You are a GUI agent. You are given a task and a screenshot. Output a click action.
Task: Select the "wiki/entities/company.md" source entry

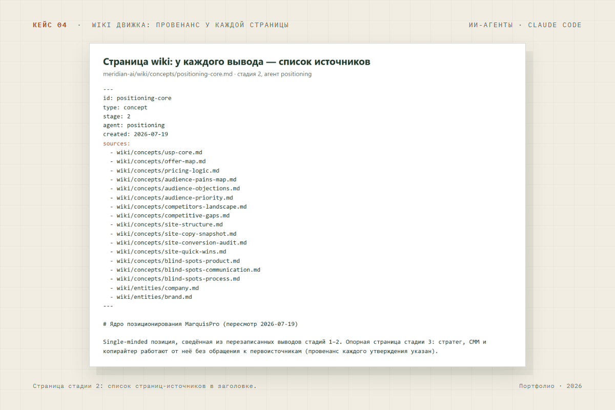pos(158,288)
